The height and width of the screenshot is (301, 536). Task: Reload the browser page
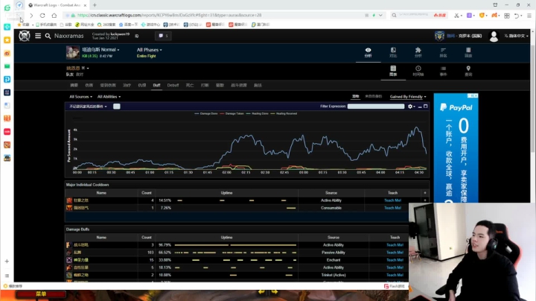point(42,16)
